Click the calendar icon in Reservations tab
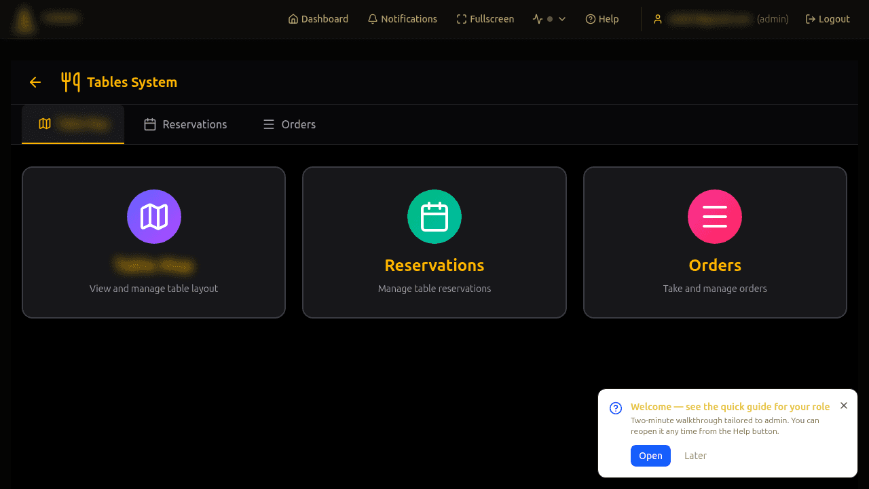This screenshot has height=489, width=869. click(x=150, y=124)
